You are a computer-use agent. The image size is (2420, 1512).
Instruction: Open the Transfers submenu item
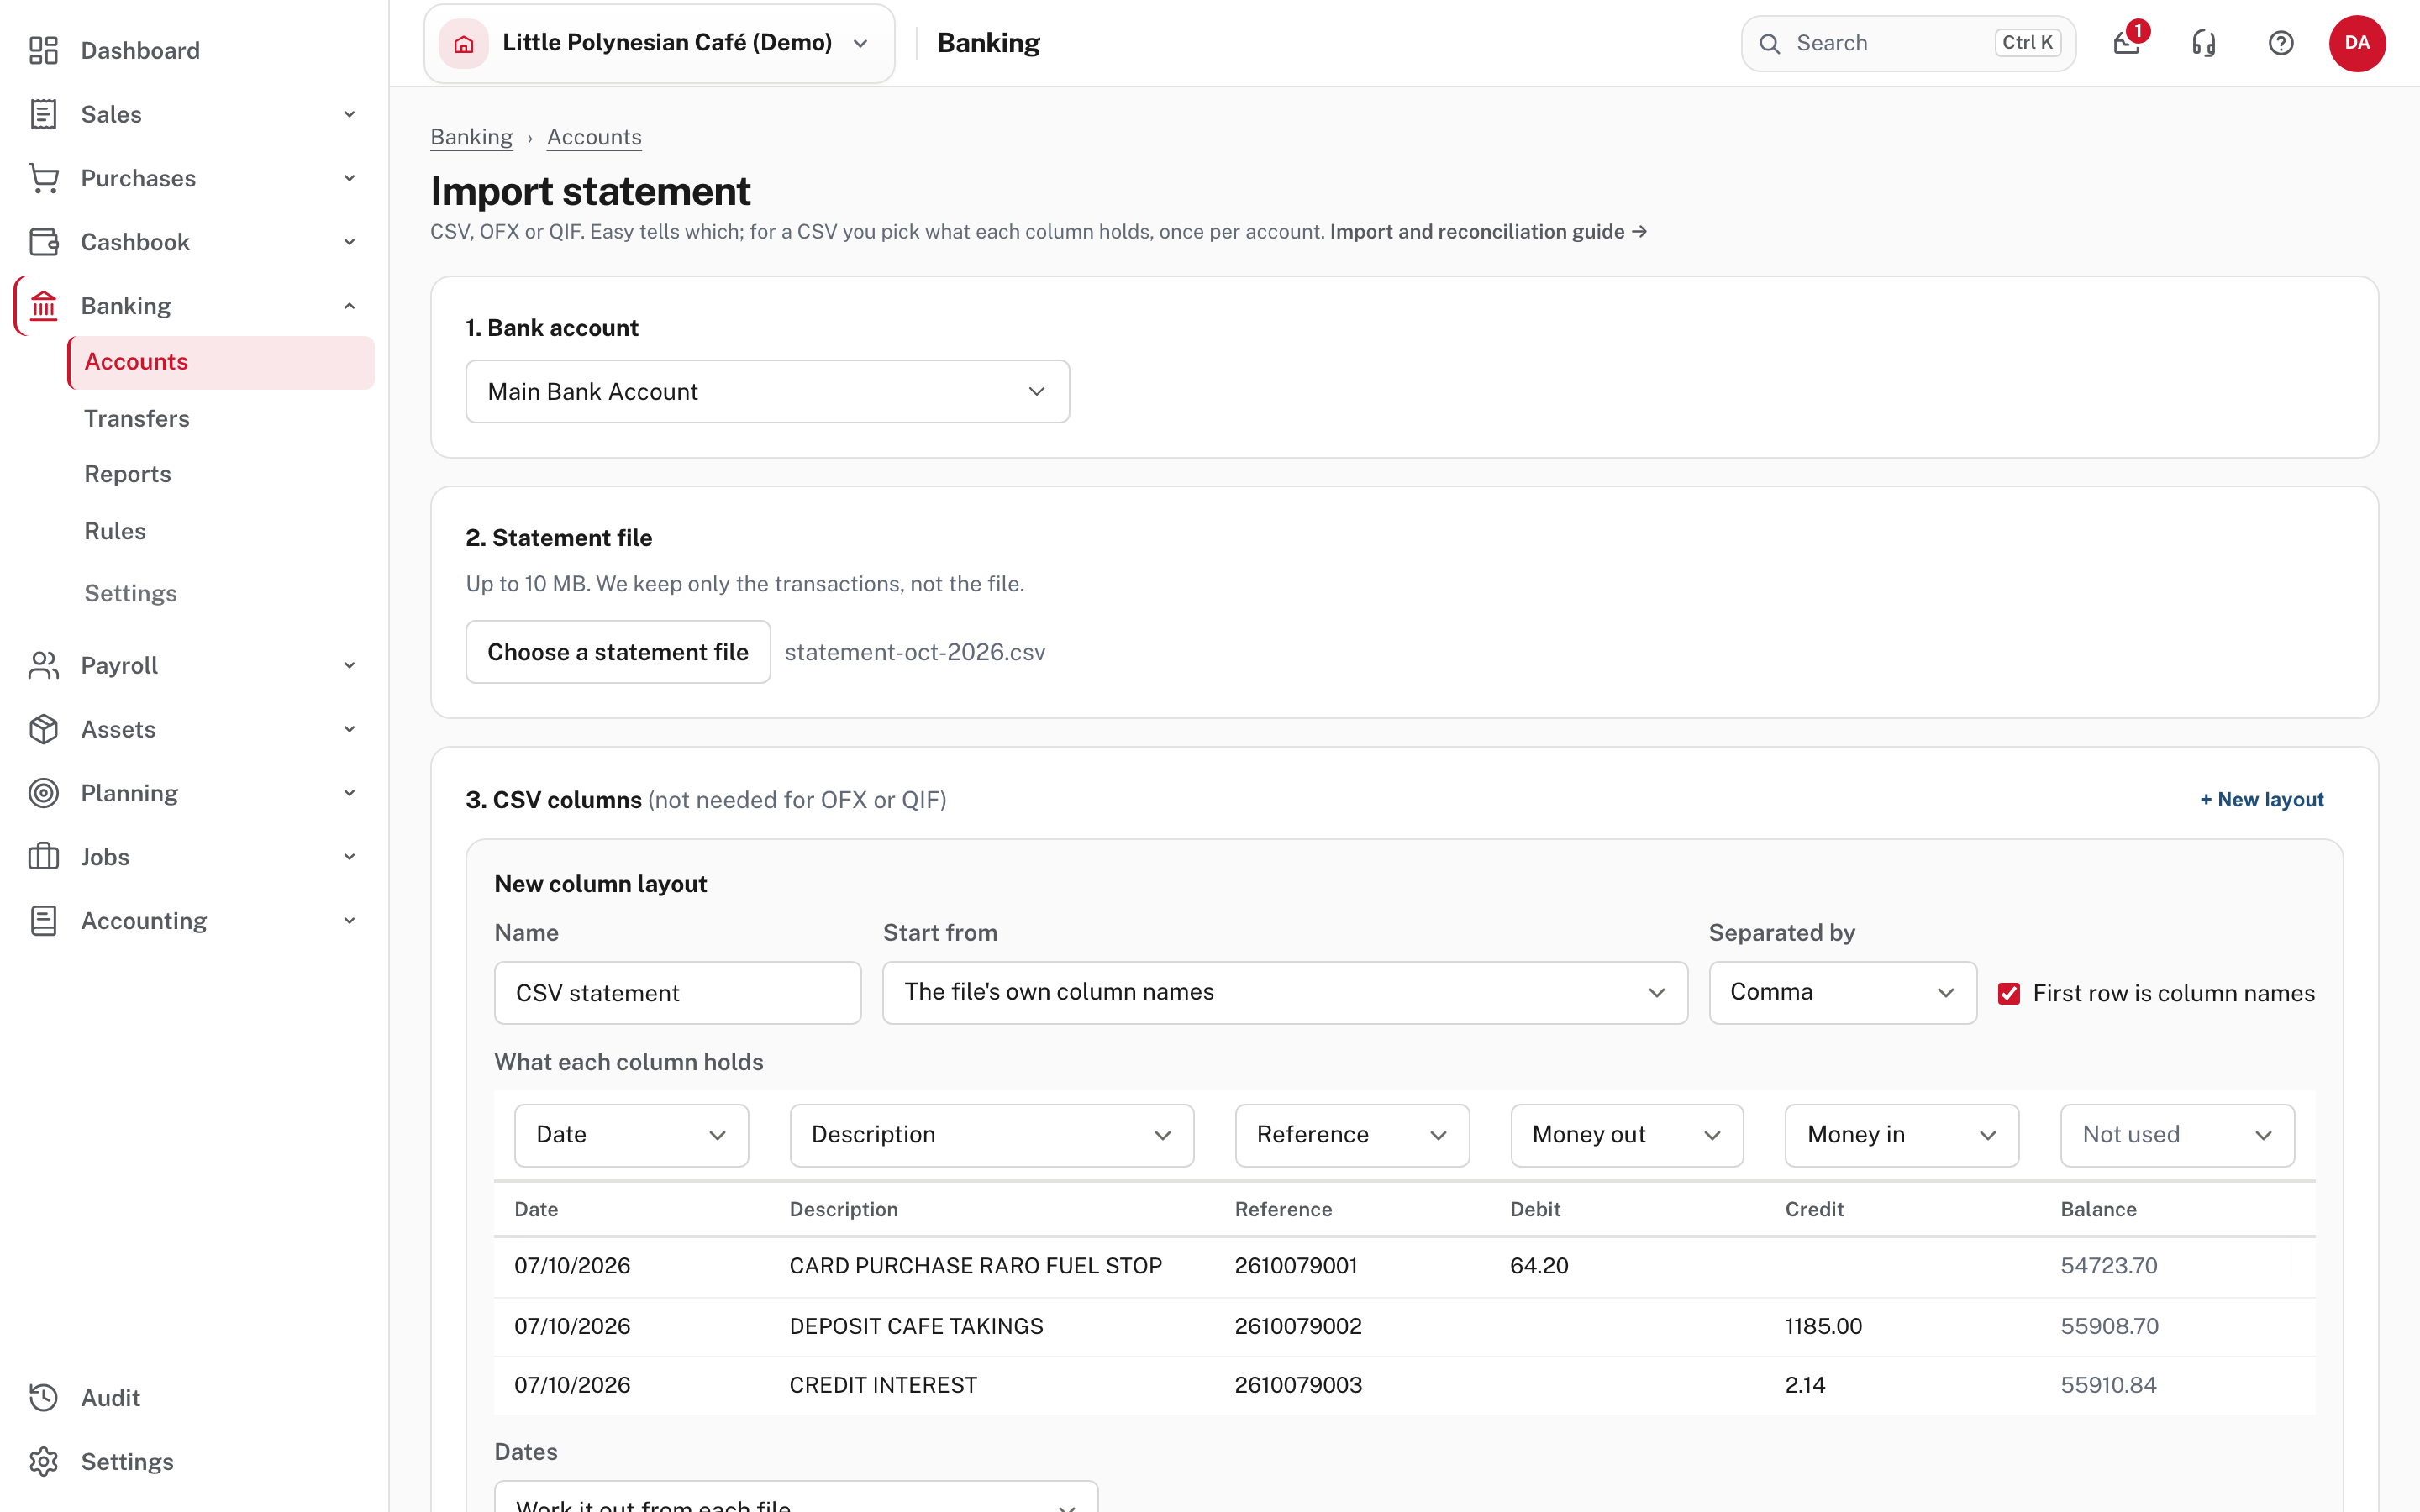tap(137, 418)
